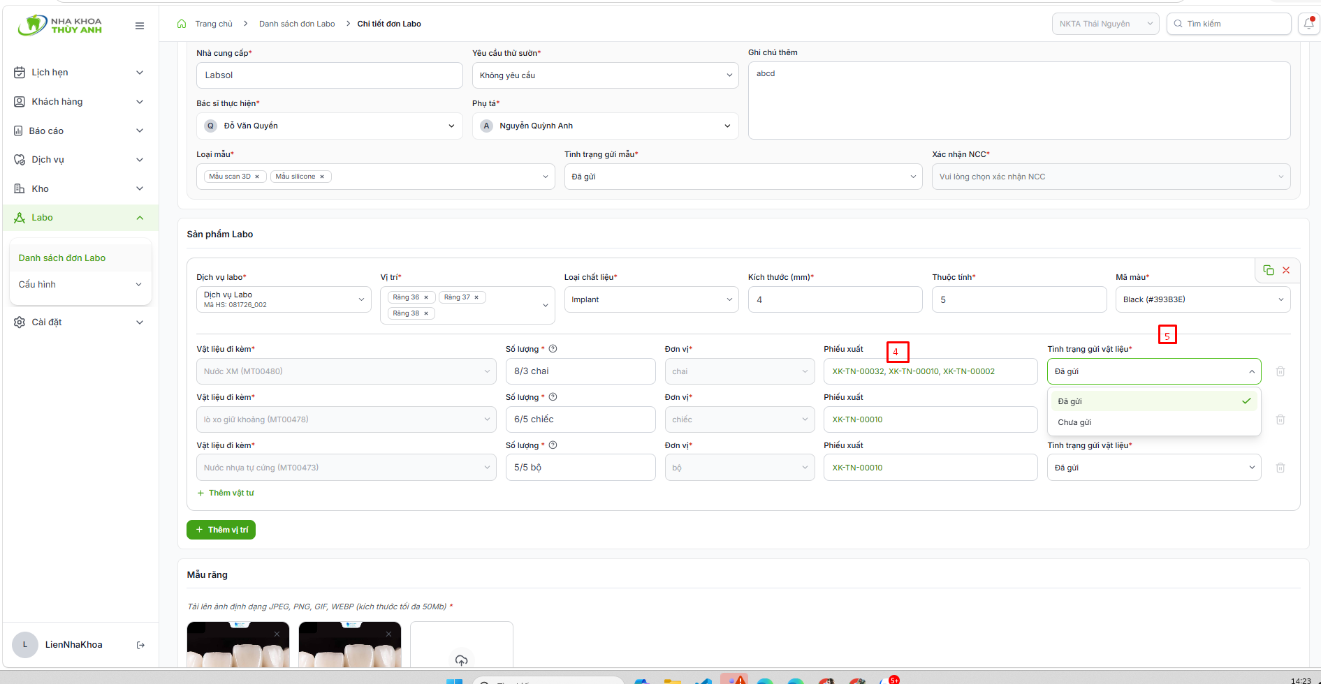Image resolution: width=1321 pixels, height=684 pixels.
Task: Remove the Răng 36 tag
Action: (426, 297)
